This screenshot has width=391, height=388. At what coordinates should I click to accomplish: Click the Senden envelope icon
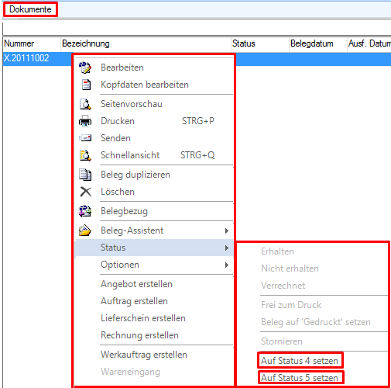pyautogui.click(x=85, y=138)
